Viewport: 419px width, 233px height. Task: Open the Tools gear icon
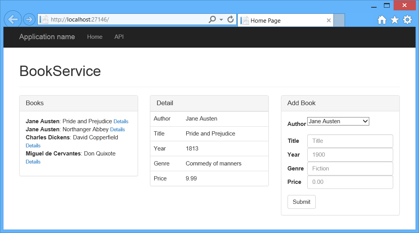pos(407,19)
